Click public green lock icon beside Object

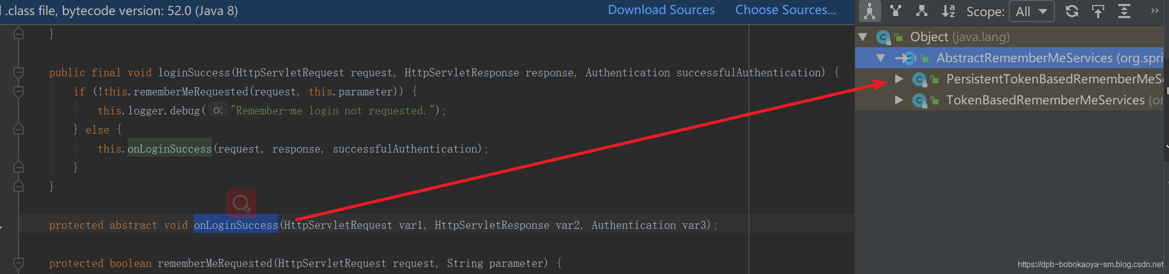(x=899, y=37)
